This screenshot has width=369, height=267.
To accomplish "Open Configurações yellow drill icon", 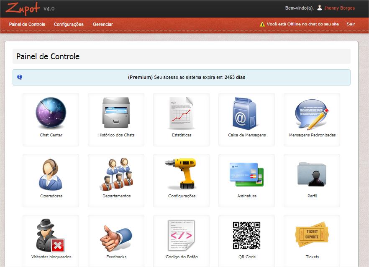I will click(x=182, y=175).
